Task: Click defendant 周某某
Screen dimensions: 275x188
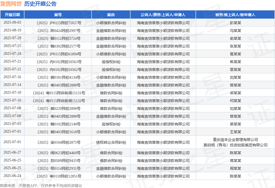Action: coord(235,168)
